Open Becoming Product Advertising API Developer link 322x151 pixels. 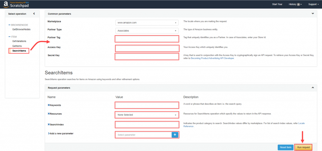click(212, 58)
